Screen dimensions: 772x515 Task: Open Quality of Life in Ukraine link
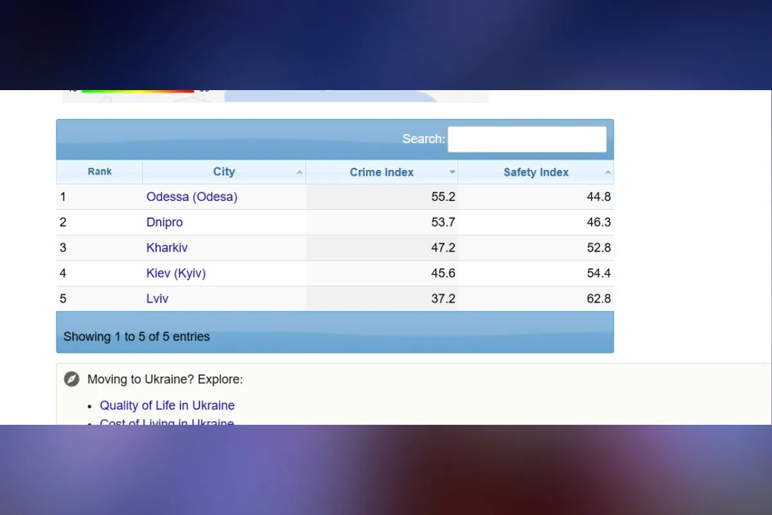tap(167, 406)
